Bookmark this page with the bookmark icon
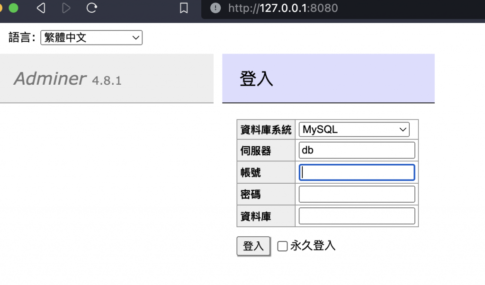The height and width of the screenshot is (285, 485). click(184, 8)
